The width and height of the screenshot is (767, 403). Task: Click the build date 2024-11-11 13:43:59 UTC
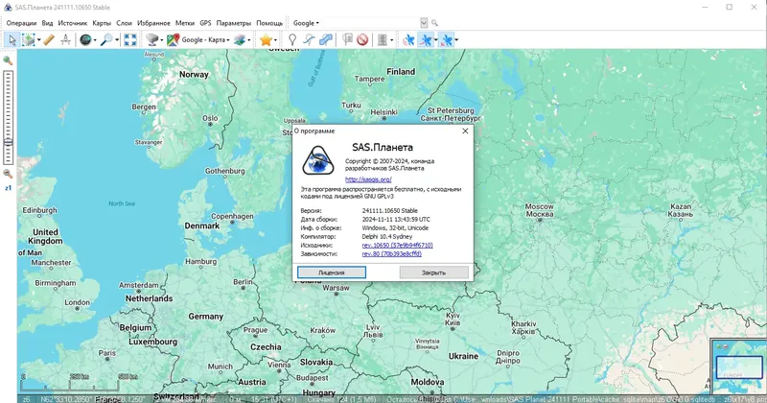[x=396, y=220]
